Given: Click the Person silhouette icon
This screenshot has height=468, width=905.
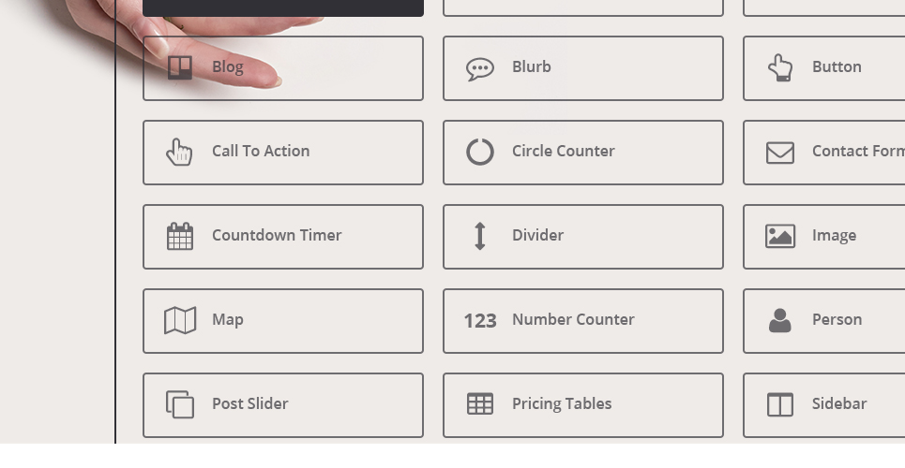Looking at the screenshot, I should pyautogui.click(x=780, y=320).
